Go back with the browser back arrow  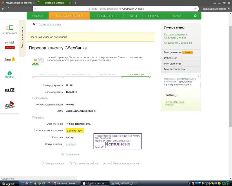(3, 9)
